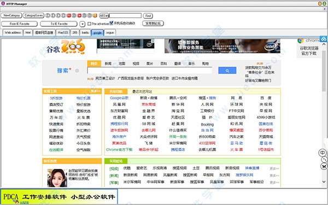Click the To IE Favorite button

(x=59, y=24)
